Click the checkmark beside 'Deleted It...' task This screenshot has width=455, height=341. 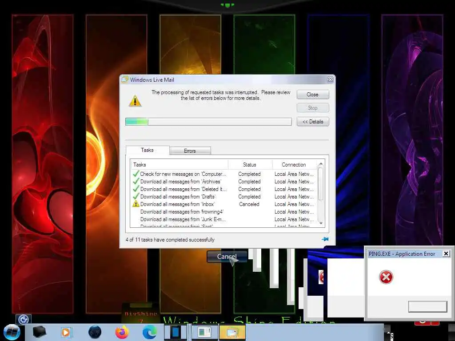(x=136, y=189)
